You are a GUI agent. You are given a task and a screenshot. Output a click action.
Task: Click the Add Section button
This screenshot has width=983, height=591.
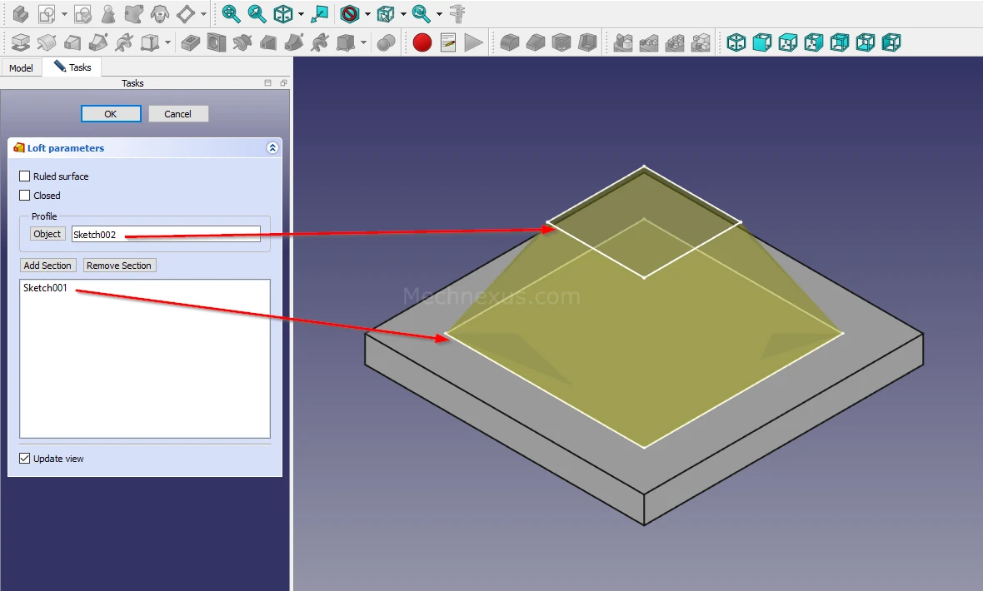pyautogui.click(x=47, y=266)
